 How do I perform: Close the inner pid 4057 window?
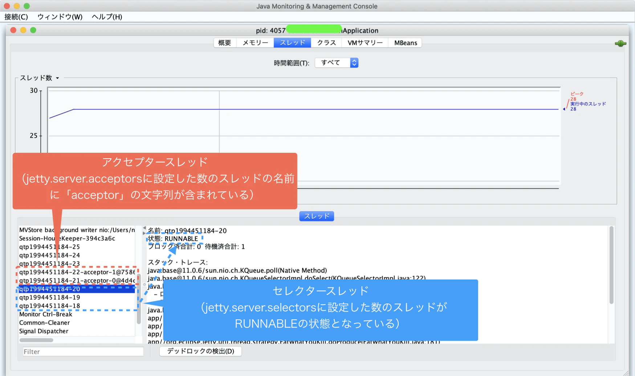coord(13,30)
